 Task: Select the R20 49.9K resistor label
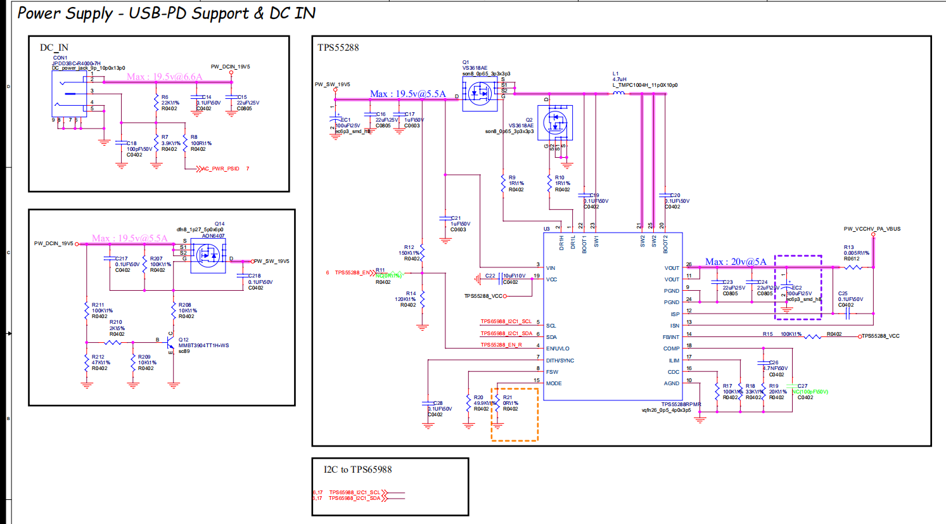[485, 403]
